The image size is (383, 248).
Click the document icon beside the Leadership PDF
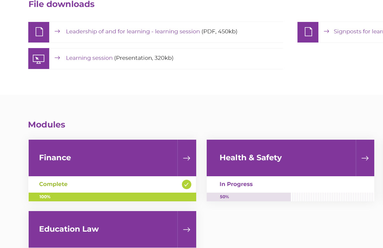point(39,32)
